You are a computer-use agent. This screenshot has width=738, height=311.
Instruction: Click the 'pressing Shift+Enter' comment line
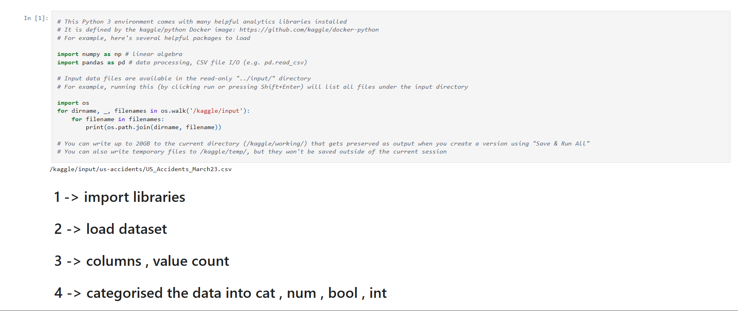(262, 87)
